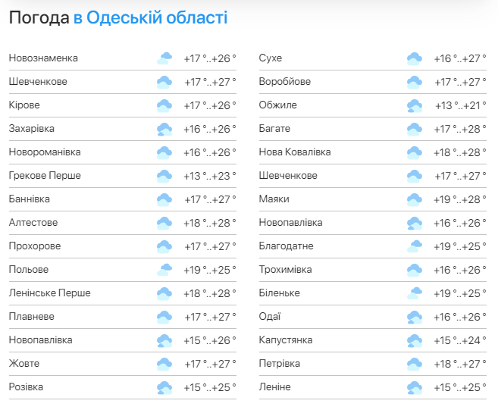Go to the Жовте weather page
Viewport: 498px width, 410px height.
24,364
